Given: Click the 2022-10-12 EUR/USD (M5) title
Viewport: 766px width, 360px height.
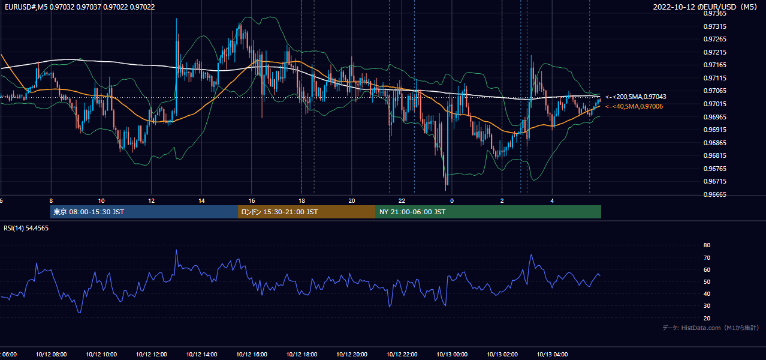Looking at the screenshot, I should [x=706, y=7].
